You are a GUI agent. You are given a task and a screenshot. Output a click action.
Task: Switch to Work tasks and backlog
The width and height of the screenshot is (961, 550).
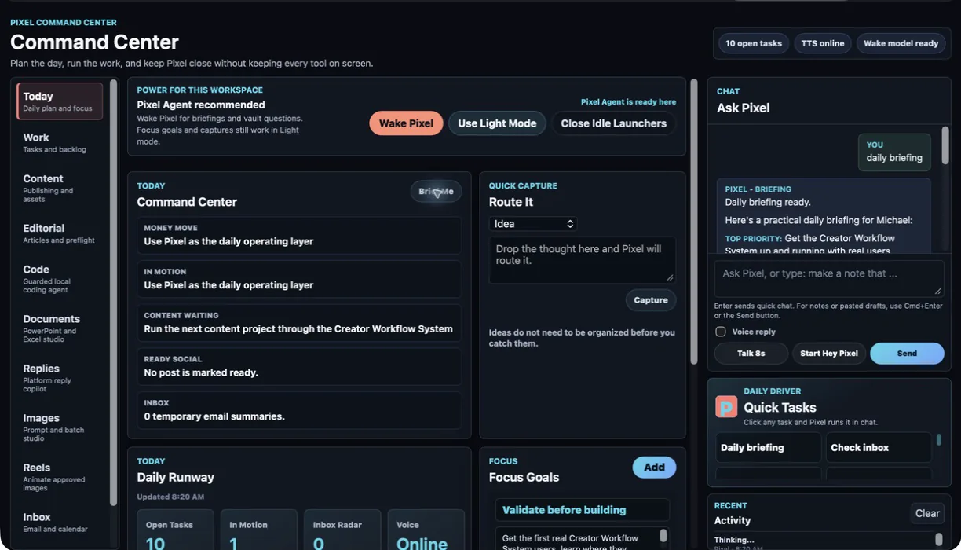[x=60, y=142]
